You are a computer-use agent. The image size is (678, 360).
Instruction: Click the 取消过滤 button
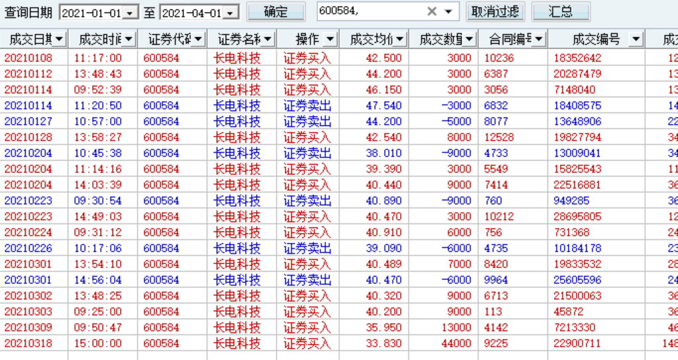pyautogui.click(x=495, y=12)
